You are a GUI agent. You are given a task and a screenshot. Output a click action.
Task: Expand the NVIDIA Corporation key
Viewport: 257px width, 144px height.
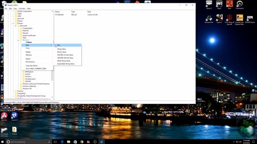[13, 12]
